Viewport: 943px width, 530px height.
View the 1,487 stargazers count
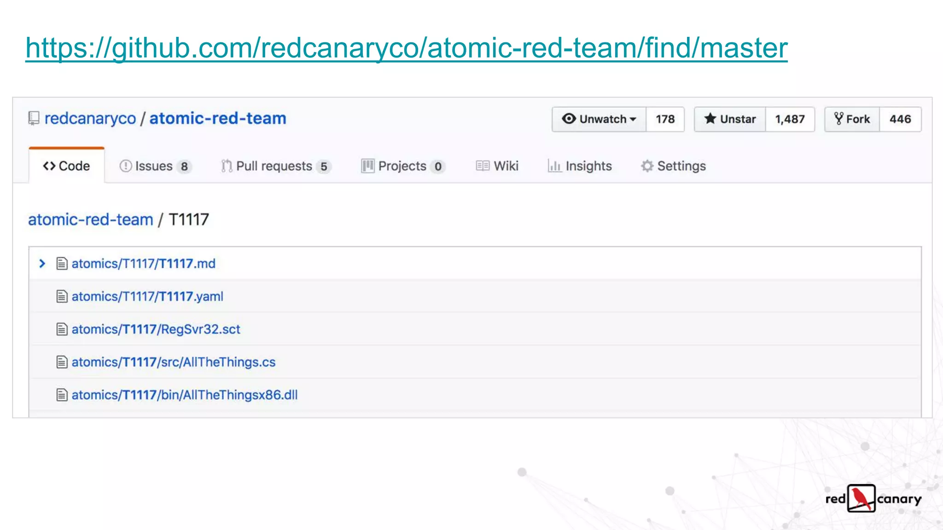790,119
